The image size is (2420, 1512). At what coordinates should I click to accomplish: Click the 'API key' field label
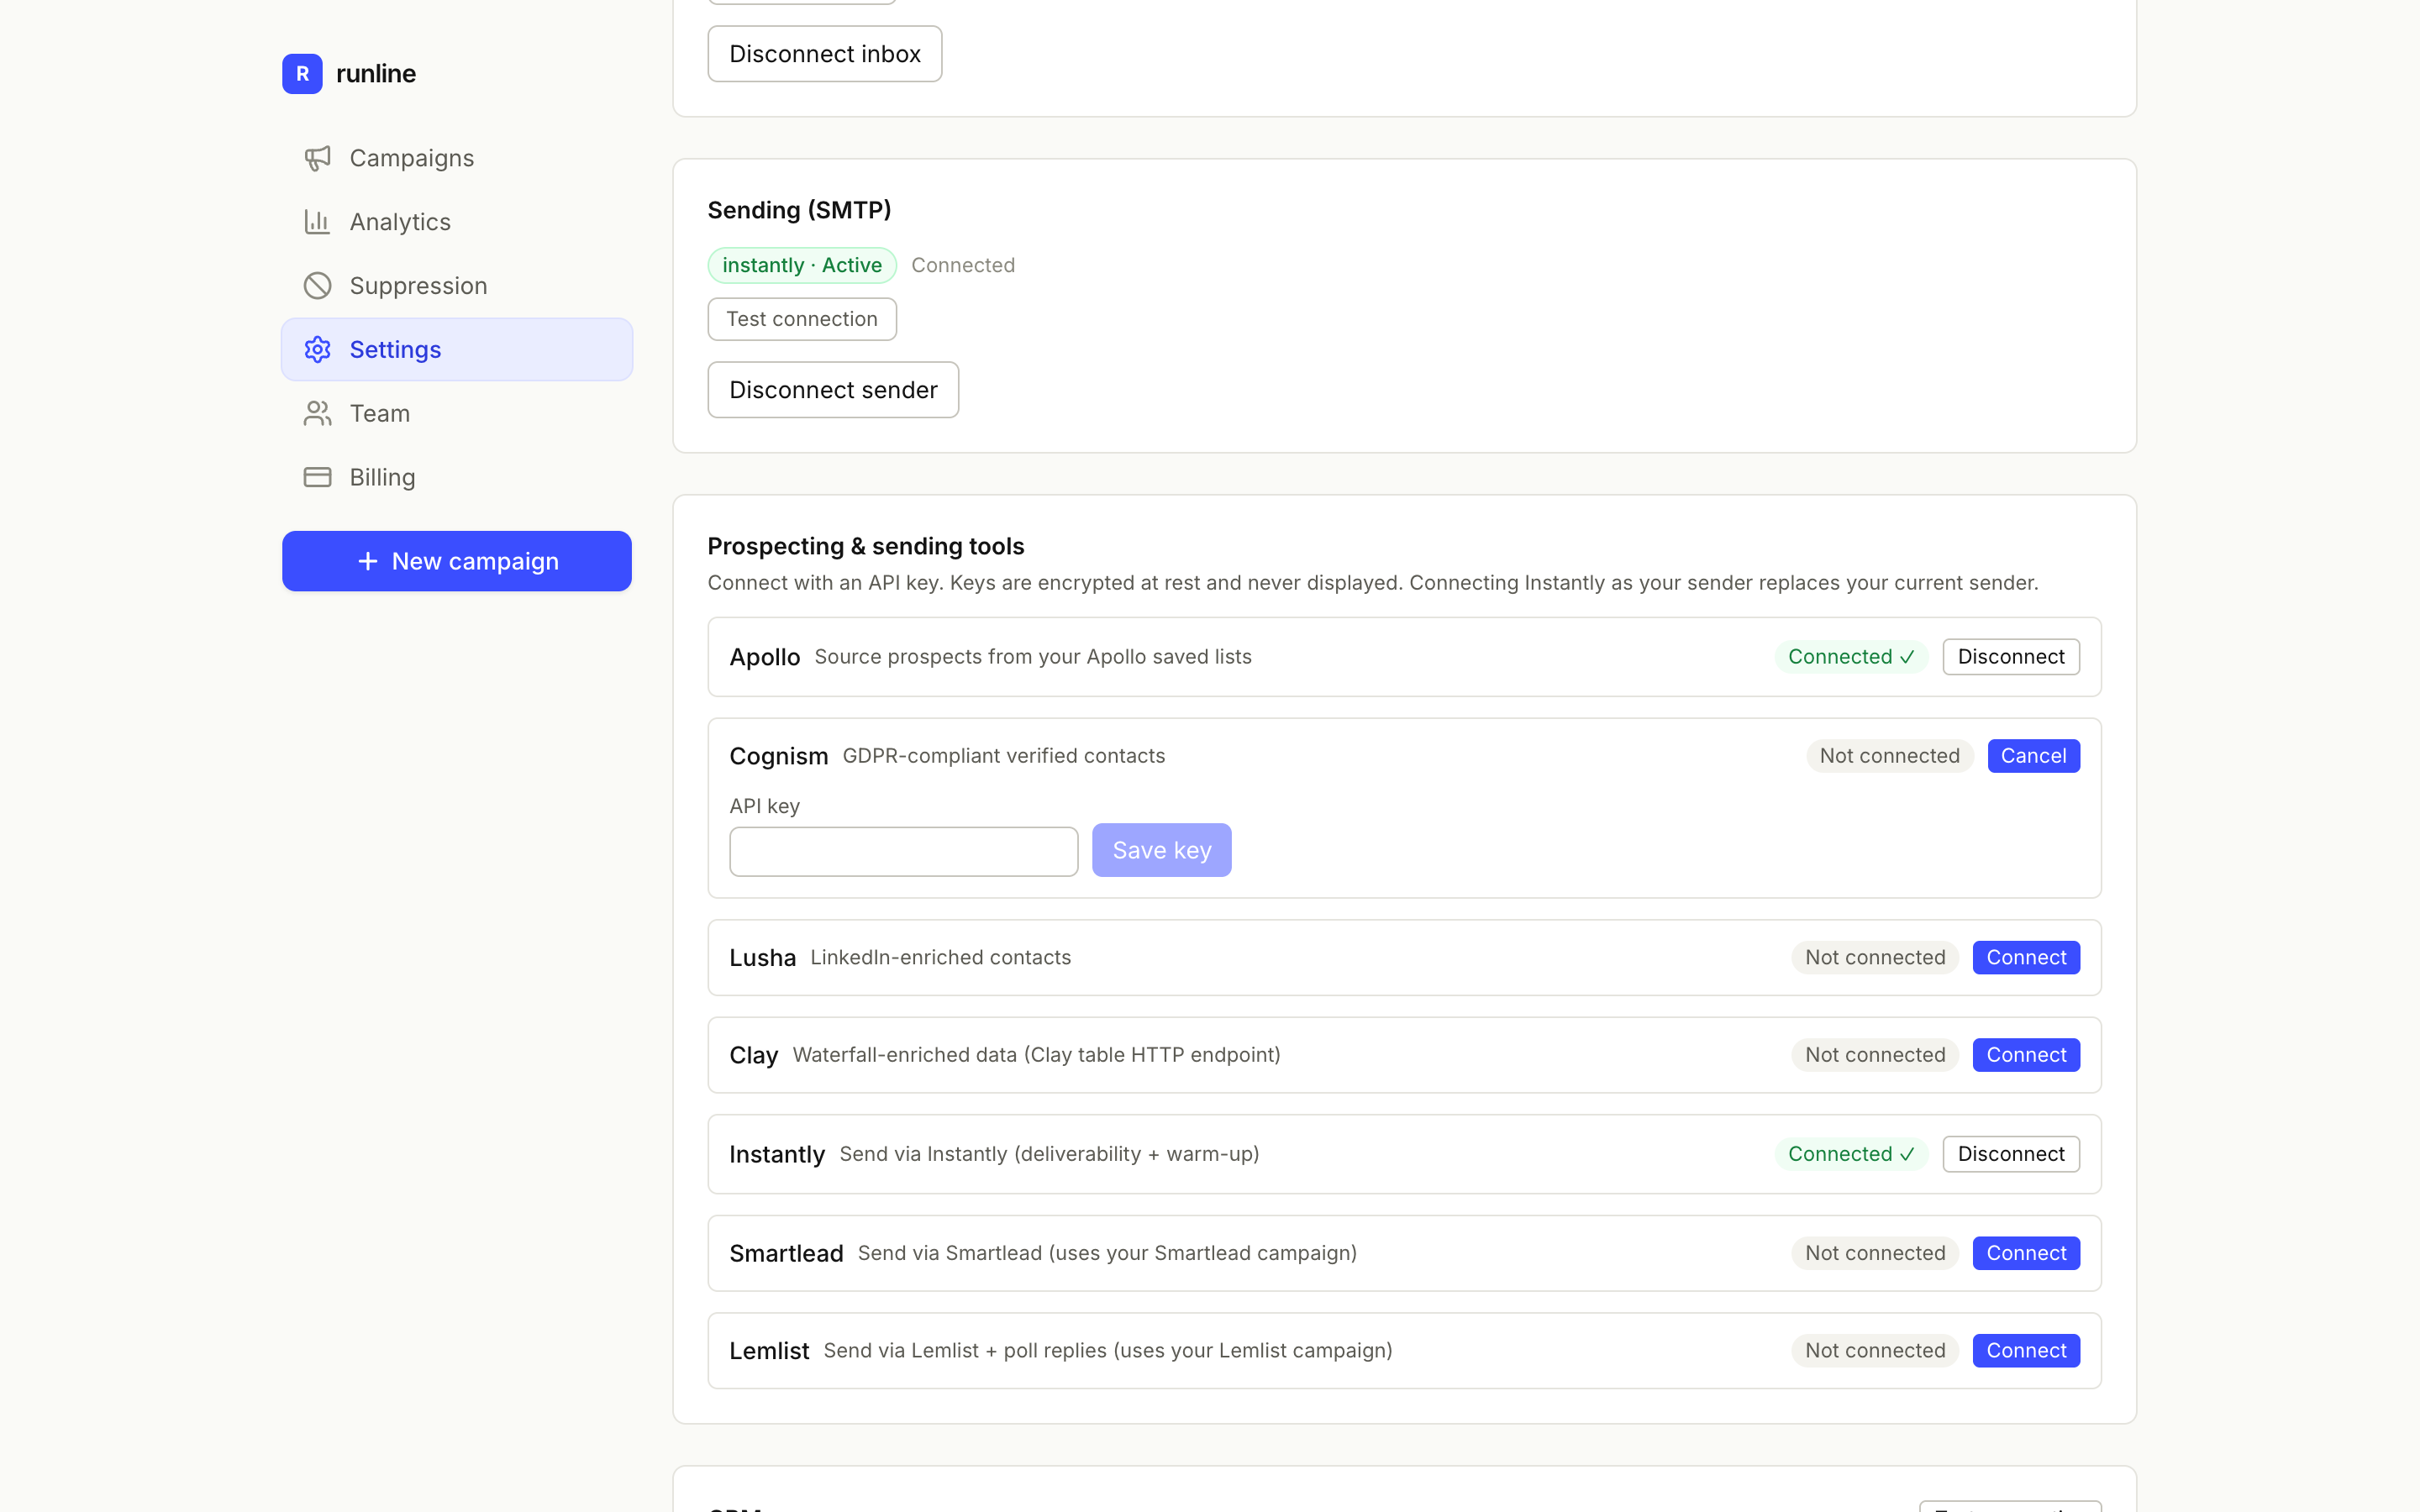(x=765, y=806)
